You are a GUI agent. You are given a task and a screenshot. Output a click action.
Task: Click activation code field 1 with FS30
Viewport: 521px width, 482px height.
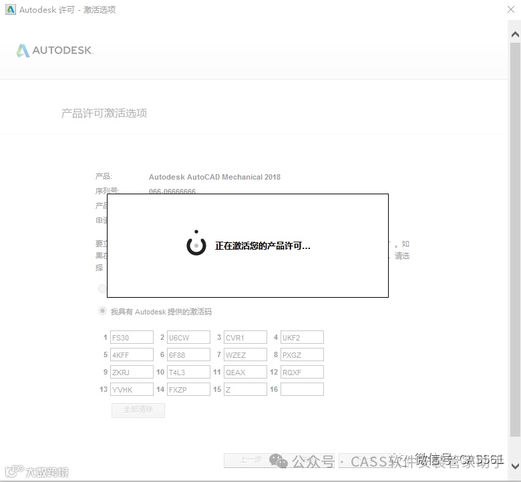point(132,337)
